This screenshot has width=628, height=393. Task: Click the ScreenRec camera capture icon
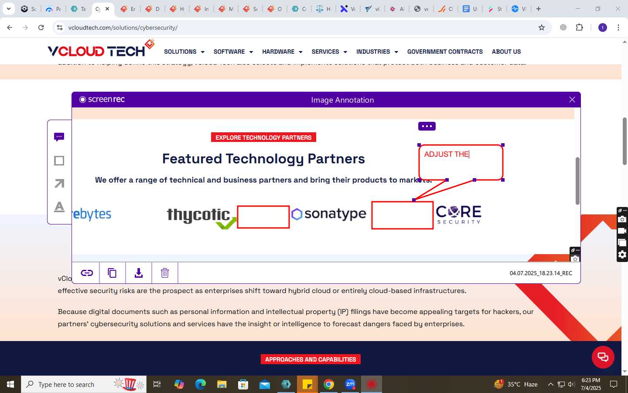[622, 219]
